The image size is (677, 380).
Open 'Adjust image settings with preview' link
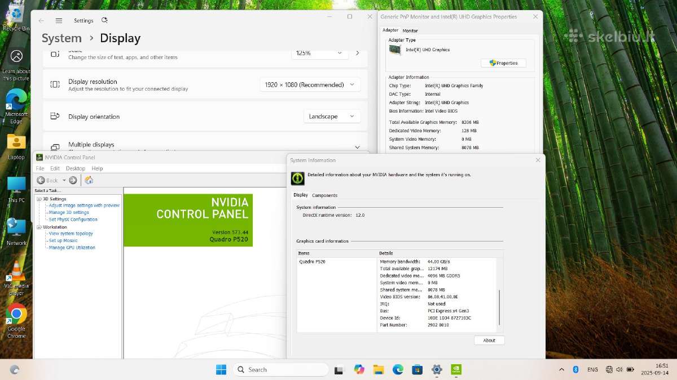(x=84, y=205)
